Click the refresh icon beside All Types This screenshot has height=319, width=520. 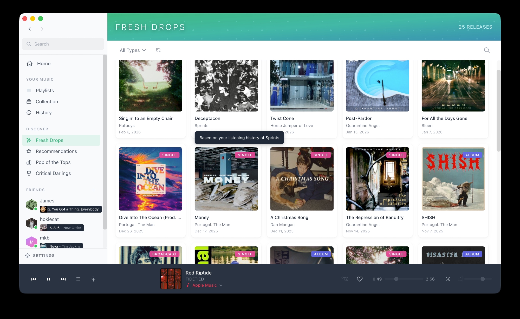[158, 50]
